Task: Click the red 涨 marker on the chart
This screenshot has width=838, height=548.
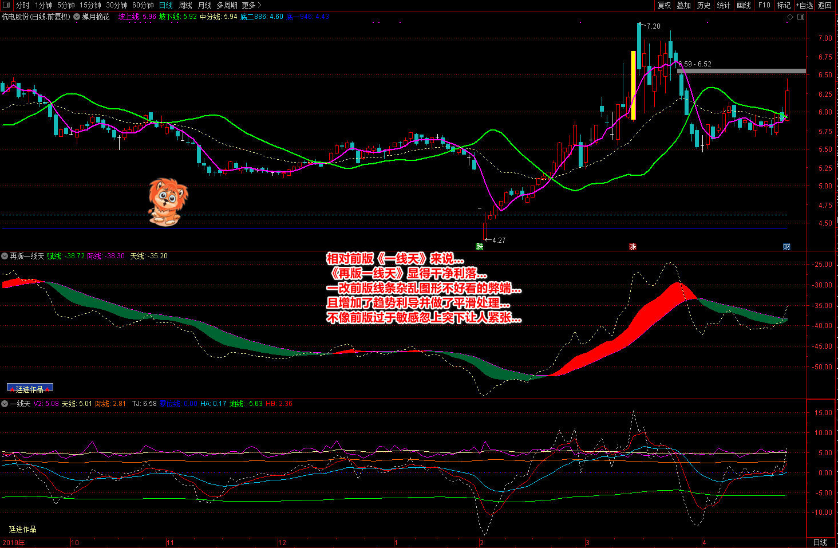Action: [633, 247]
